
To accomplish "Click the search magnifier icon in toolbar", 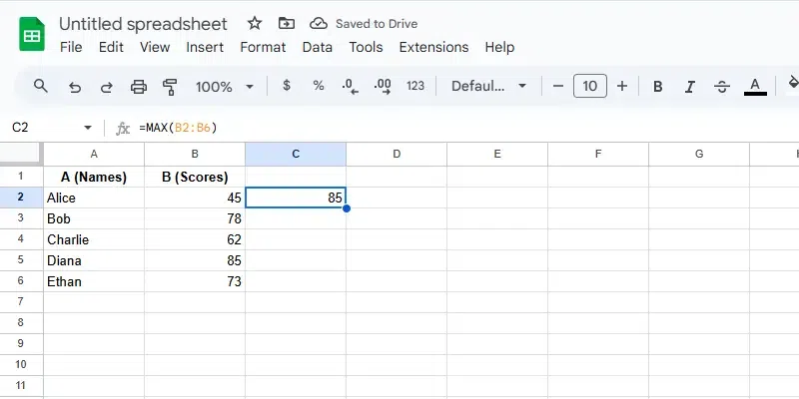I will [41, 87].
